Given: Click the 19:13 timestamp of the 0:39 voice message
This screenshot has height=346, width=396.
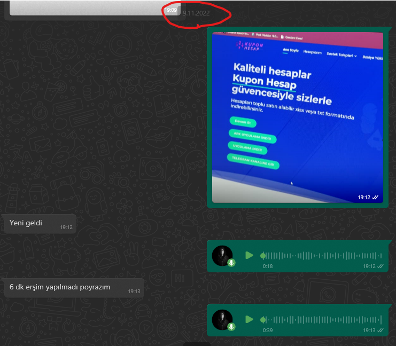Looking at the screenshot, I should coord(369,331).
